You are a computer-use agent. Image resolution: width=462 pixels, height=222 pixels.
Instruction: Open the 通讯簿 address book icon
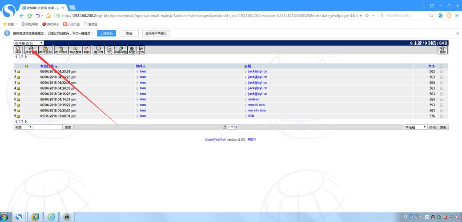(99, 50)
